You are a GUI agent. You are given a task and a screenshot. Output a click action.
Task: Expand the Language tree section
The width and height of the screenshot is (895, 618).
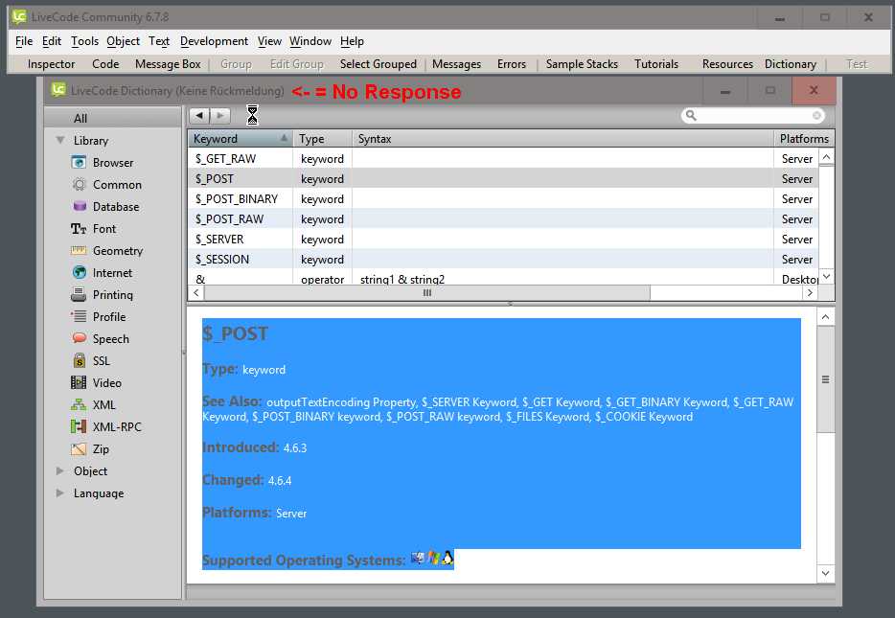tap(60, 493)
